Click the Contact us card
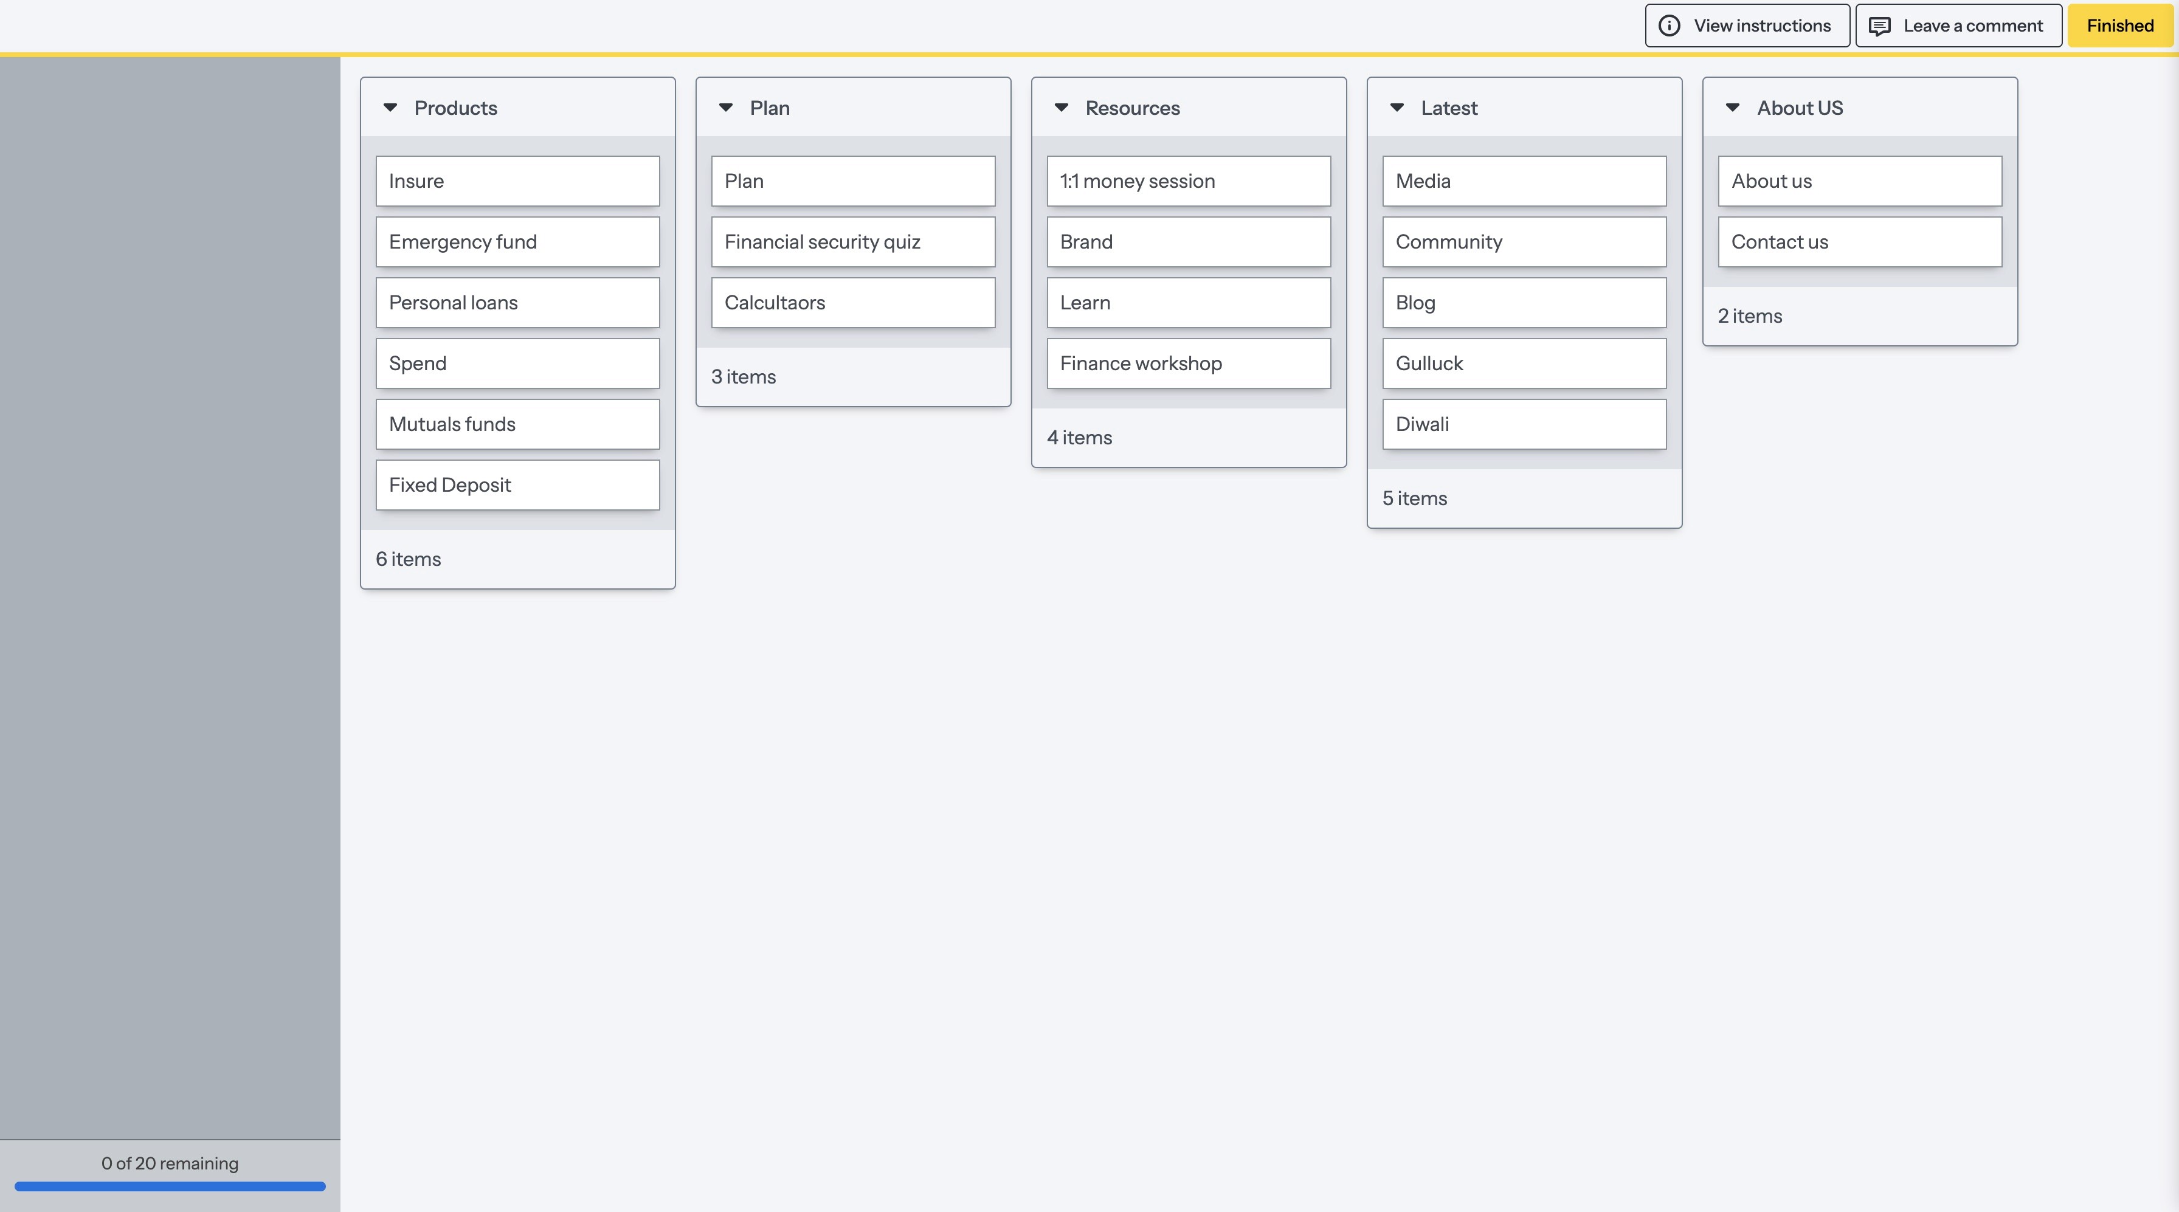The width and height of the screenshot is (2179, 1212). click(1859, 242)
